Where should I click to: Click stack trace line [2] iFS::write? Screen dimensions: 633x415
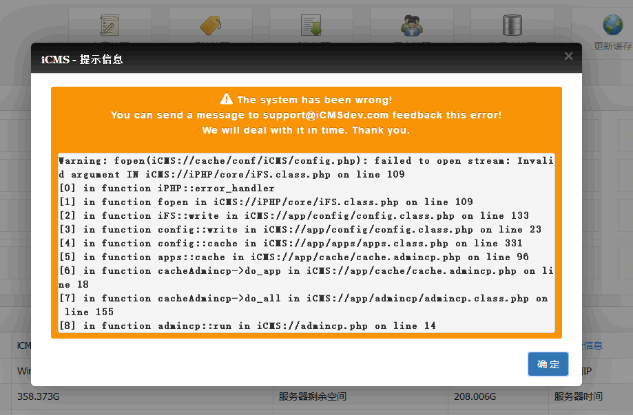click(x=294, y=216)
